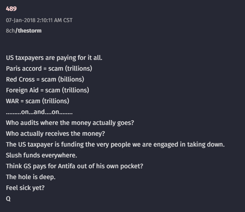Click the line "US taxpayers are paying for it all."

point(54,57)
